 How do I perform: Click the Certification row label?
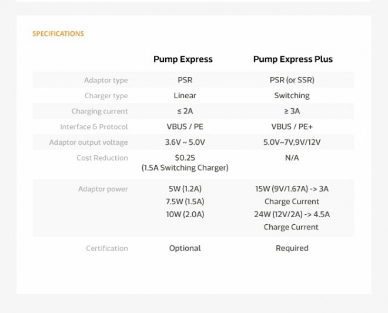point(107,248)
